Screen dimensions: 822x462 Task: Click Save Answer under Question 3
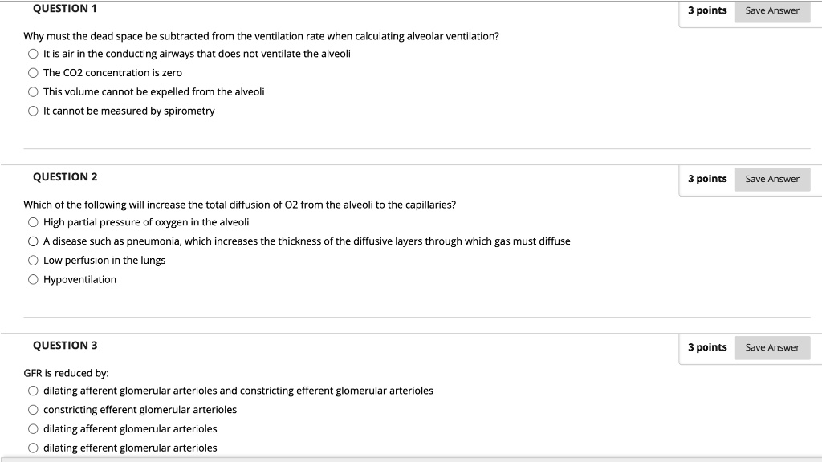tap(771, 347)
